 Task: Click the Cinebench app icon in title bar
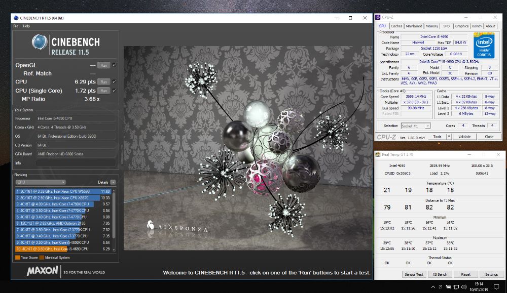(x=15, y=18)
